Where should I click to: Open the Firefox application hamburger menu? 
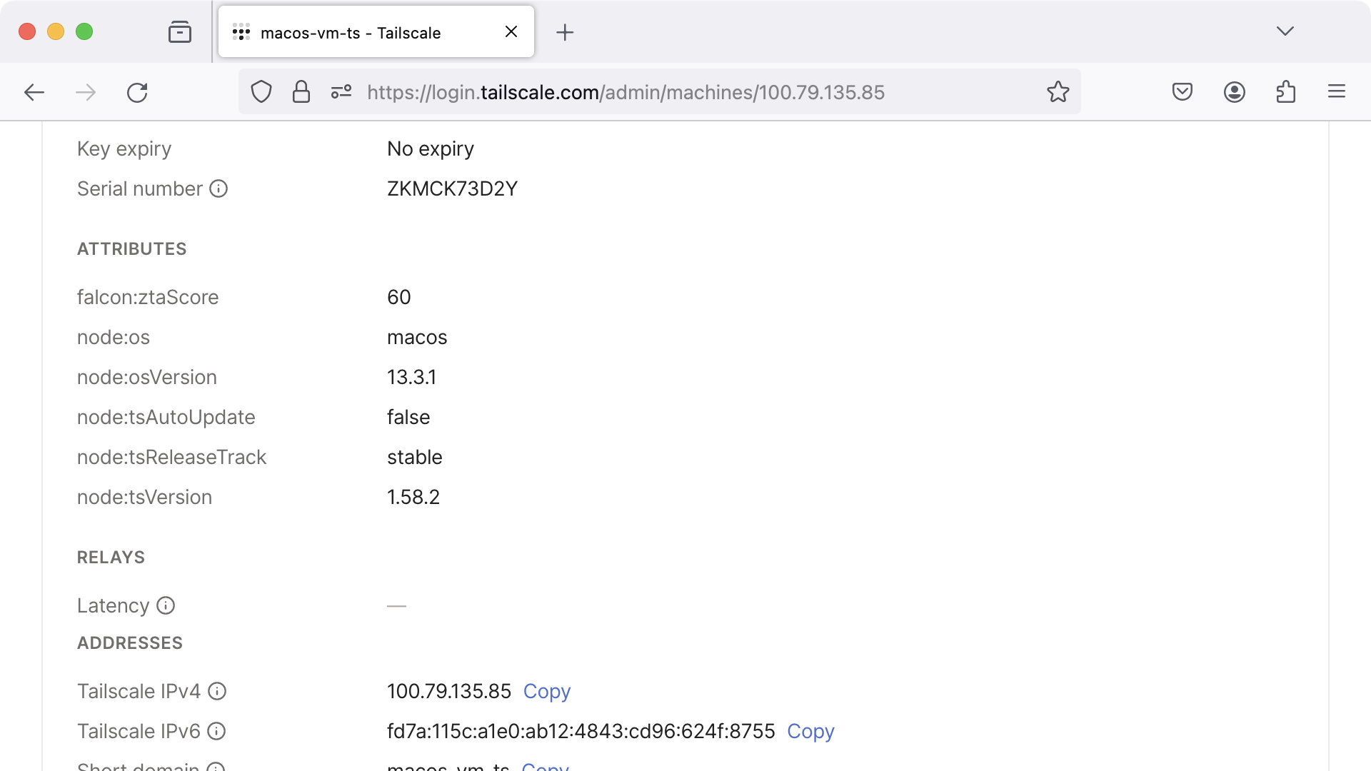pos(1337,92)
